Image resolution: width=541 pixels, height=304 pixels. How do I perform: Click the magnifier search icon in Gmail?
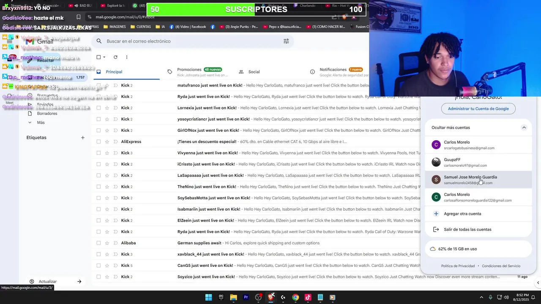pyautogui.click(x=99, y=41)
